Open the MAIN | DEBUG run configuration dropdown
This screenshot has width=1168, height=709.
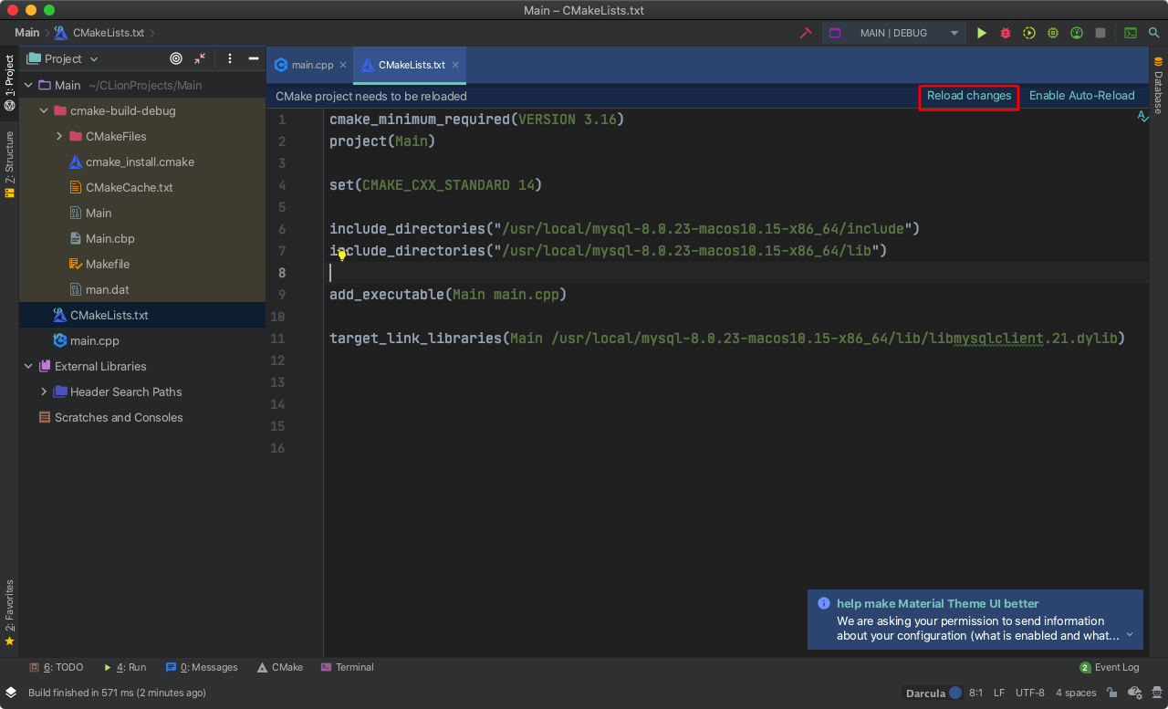pos(954,32)
